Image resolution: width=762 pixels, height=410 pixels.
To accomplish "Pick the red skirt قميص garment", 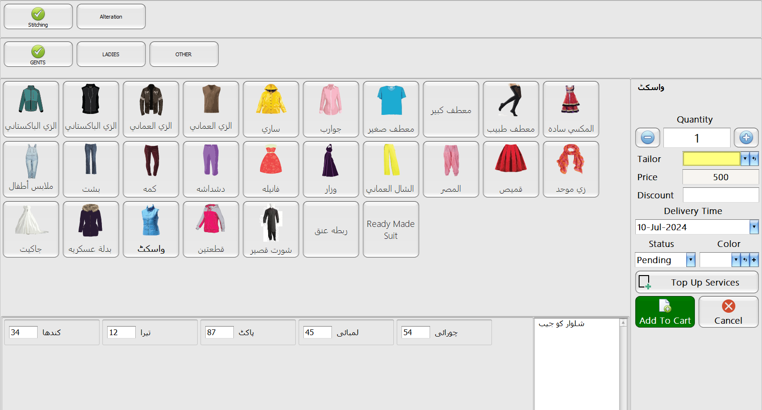I will [511, 169].
